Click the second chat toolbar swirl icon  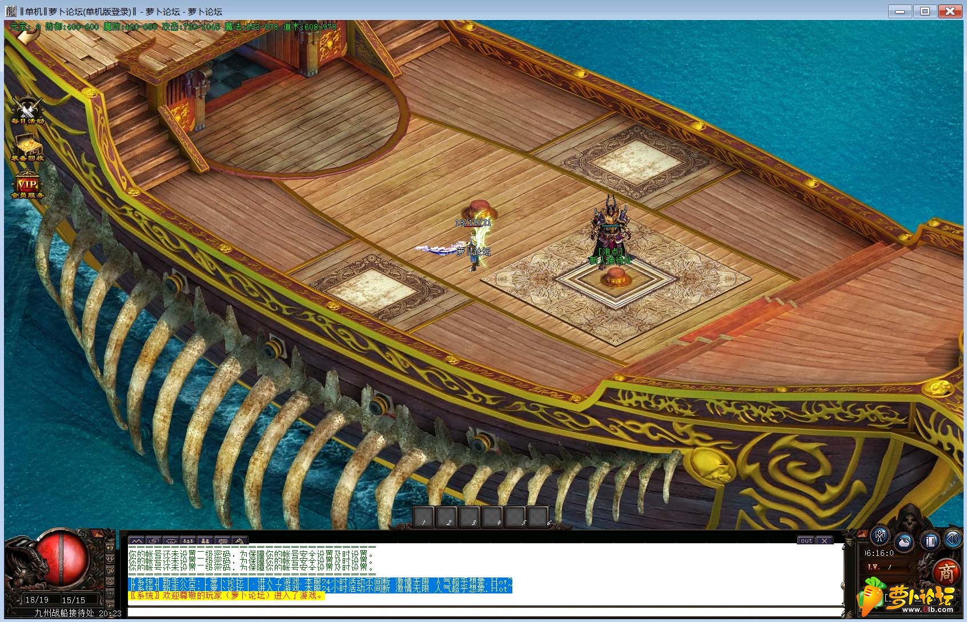(154, 540)
